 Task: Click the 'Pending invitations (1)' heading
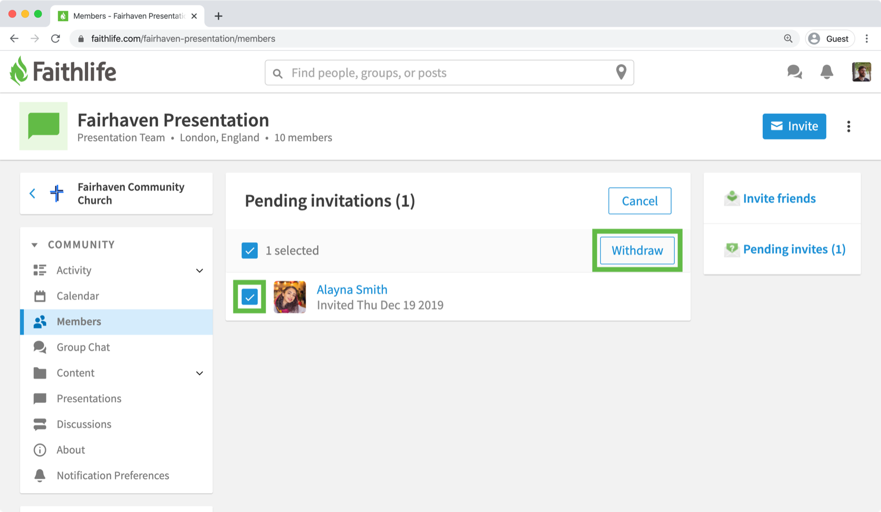point(330,201)
